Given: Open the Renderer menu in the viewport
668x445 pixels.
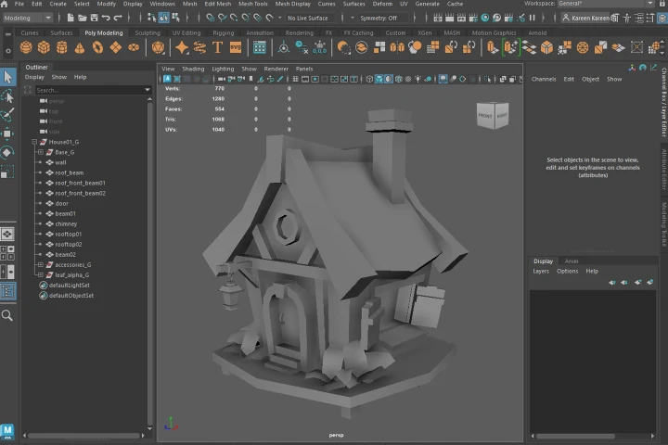Looking at the screenshot, I should (276, 69).
